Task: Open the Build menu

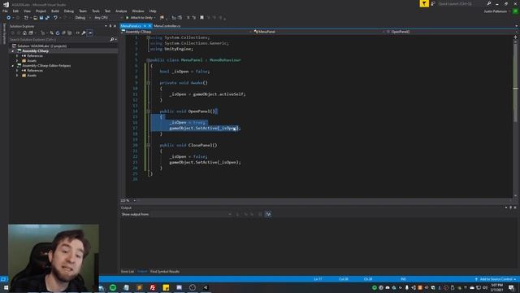Action: point(55,11)
